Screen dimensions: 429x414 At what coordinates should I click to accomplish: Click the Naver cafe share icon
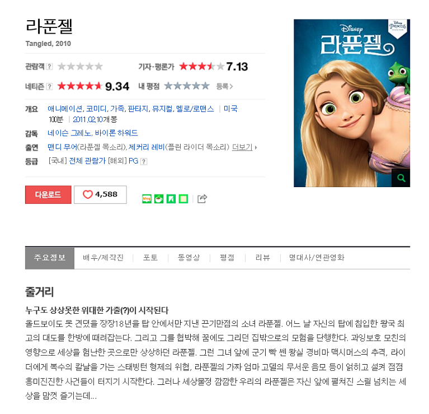(159, 199)
